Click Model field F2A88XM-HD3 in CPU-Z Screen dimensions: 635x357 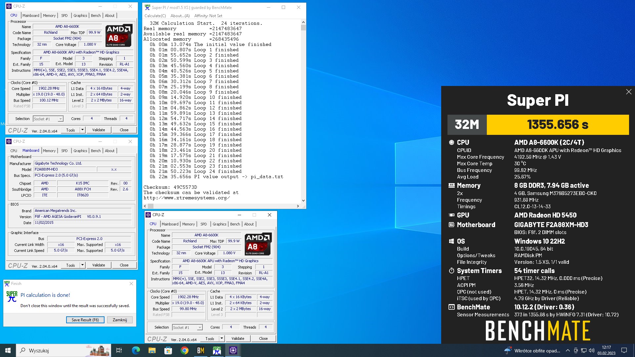click(x=65, y=169)
